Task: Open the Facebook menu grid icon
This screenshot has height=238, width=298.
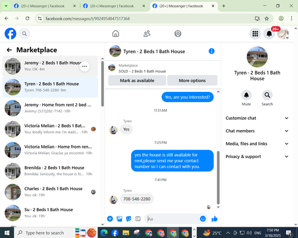Action: click(255, 33)
